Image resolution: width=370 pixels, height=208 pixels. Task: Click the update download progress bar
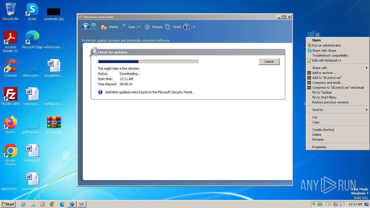148,62
